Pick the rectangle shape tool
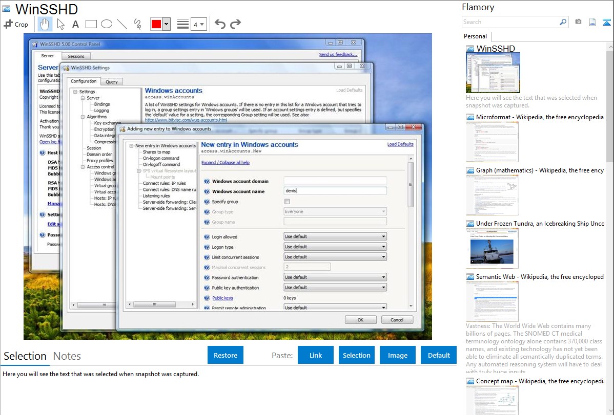This screenshot has width=614, height=415. (x=91, y=24)
